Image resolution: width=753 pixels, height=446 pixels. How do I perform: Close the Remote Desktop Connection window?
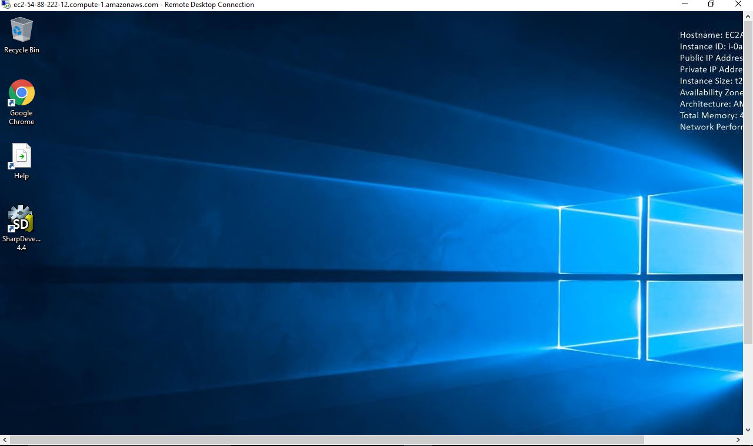pyautogui.click(x=738, y=4)
